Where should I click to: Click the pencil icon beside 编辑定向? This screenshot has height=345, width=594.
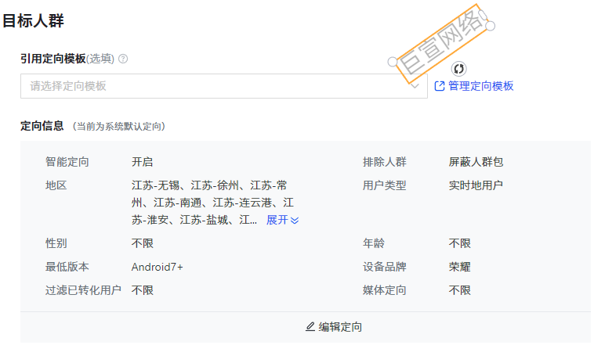[310, 327]
